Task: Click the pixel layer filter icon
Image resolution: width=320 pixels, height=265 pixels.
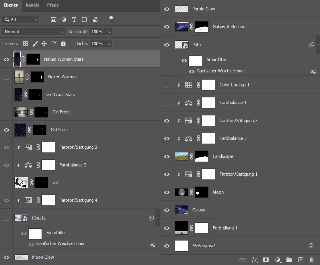Action: point(53,19)
